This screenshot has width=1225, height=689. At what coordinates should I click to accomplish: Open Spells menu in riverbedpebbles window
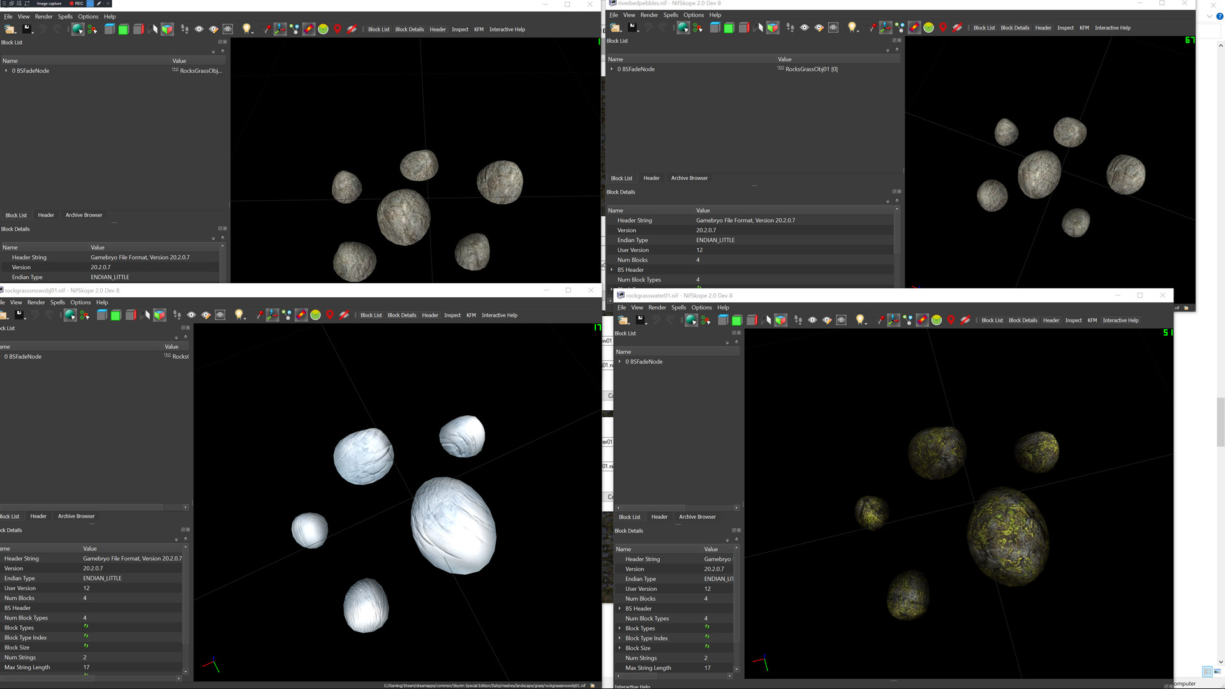[671, 15]
